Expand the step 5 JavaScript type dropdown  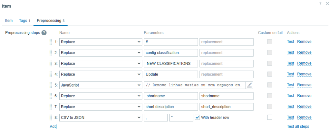(101, 85)
